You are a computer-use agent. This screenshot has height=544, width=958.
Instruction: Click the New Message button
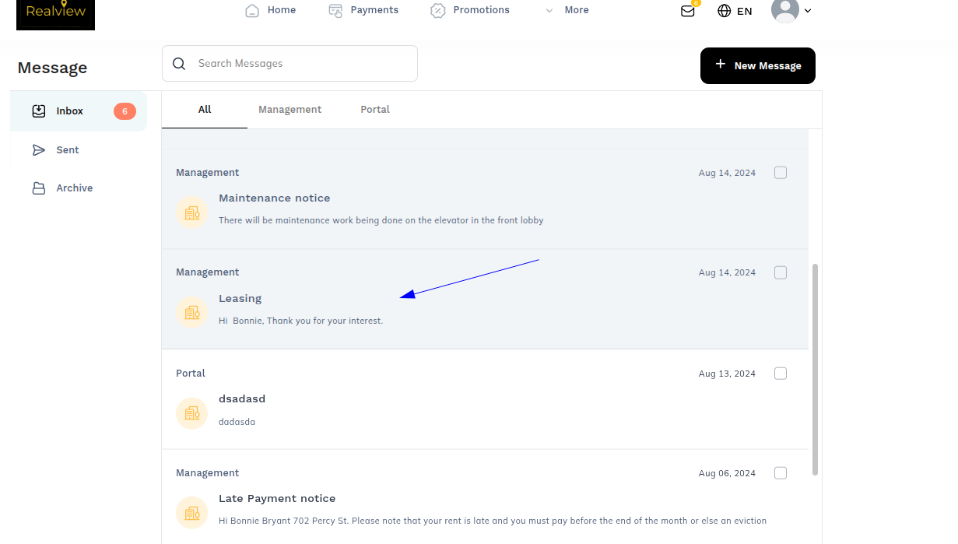click(x=758, y=65)
